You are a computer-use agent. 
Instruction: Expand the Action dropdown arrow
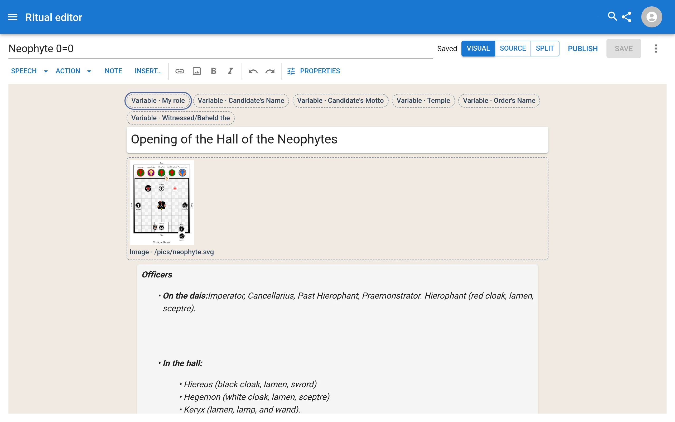89,71
